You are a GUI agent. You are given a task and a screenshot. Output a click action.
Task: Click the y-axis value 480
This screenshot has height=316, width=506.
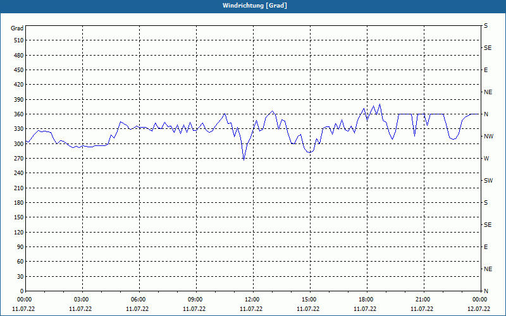click(19, 56)
